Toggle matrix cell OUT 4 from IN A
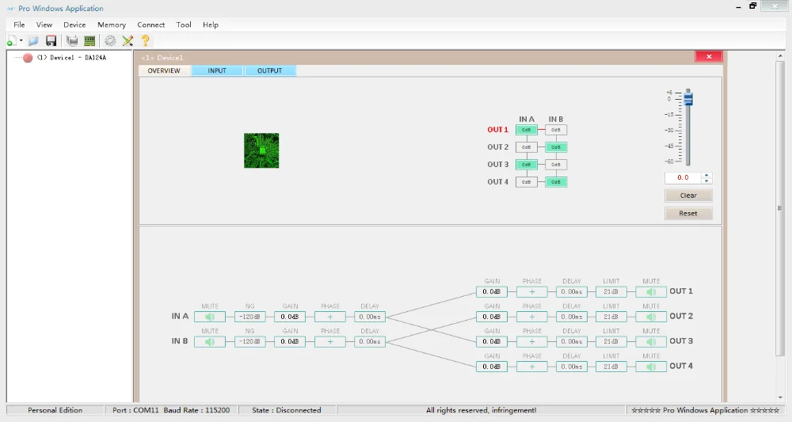This screenshot has height=422, width=792. click(x=527, y=182)
